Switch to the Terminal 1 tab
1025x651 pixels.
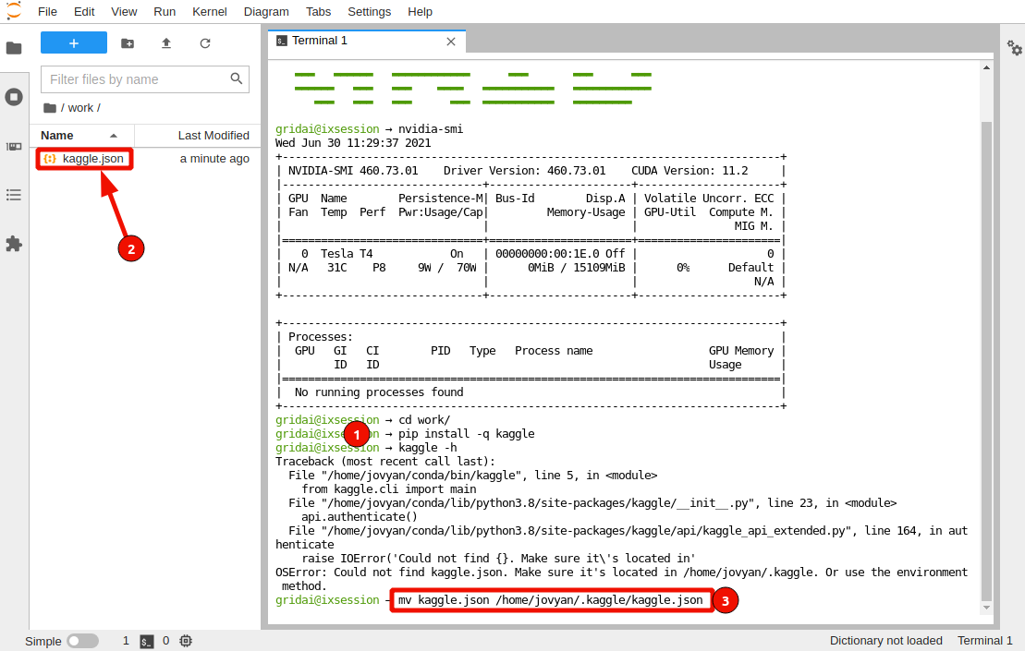319,41
